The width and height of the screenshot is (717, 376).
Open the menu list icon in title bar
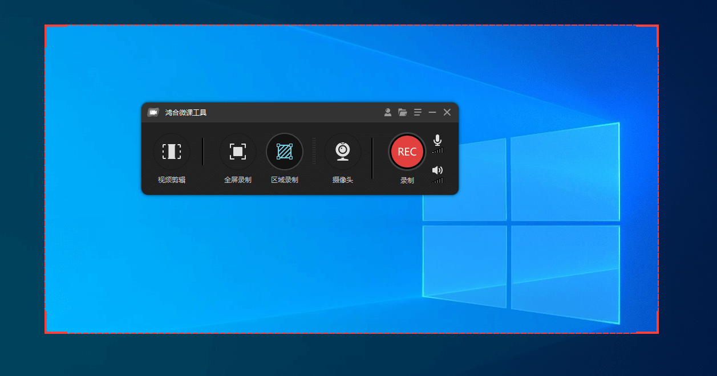coord(418,112)
